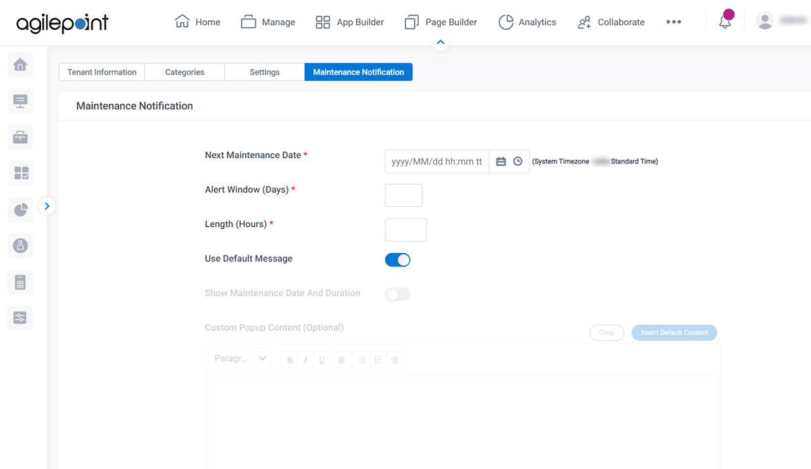
Task: Apply italic formatting in editor
Action: point(305,360)
